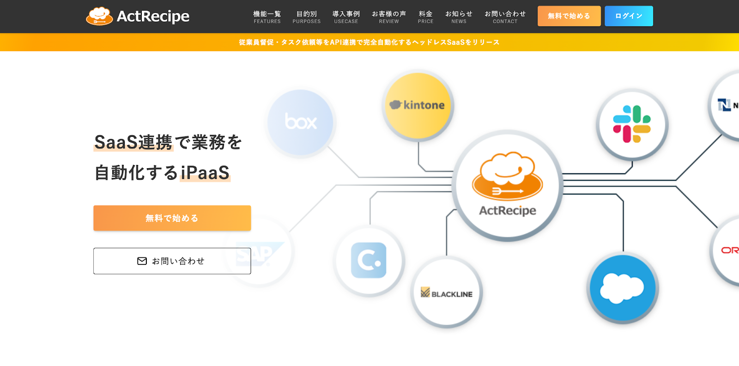Open お問い合わせ CONTACT in the navigation
Viewport: 739px width, 366px height.
pos(505,17)
